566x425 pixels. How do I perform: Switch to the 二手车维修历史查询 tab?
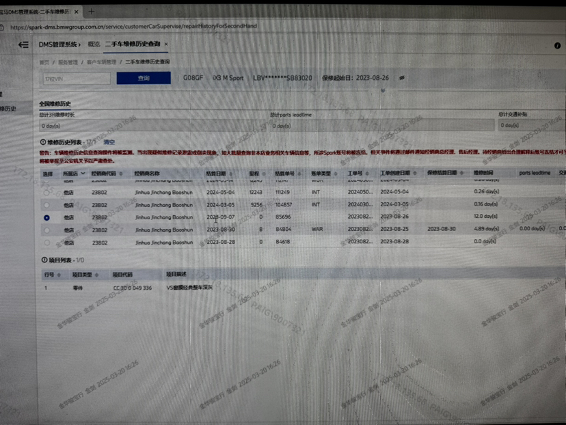click(133, 44)
